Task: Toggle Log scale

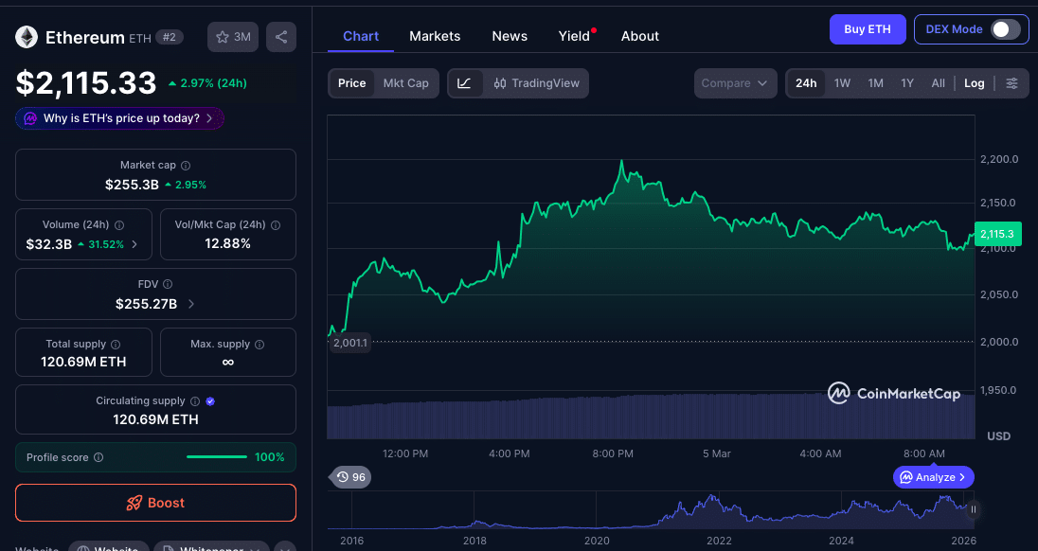Action: 974,83
